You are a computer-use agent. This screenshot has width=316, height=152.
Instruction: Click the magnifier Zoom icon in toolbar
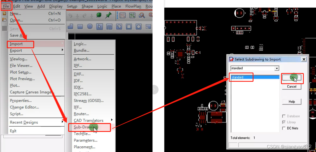point(142,15)
